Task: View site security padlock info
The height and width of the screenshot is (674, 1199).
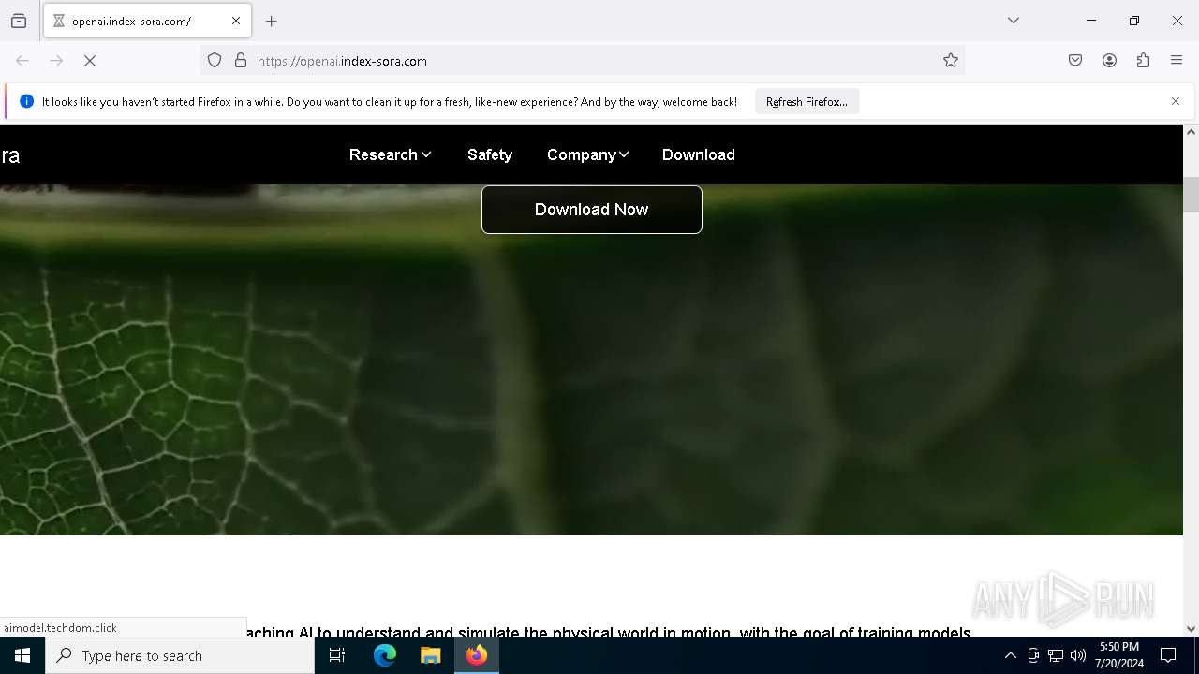Action: [x=241, y=61]
